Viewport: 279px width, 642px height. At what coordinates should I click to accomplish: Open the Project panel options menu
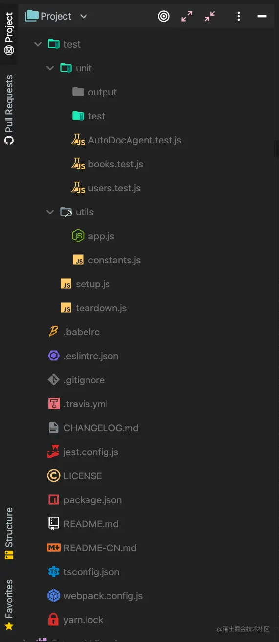coord(238,16)
